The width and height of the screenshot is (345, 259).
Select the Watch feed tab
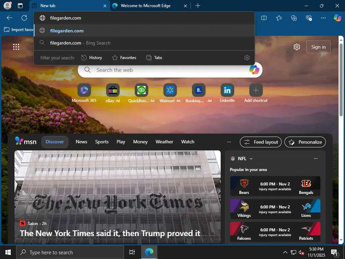[x=188, y=142]
